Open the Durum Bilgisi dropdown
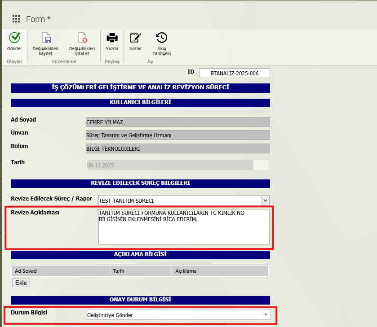This screenshot has height=327, width=377. [266, 315]
